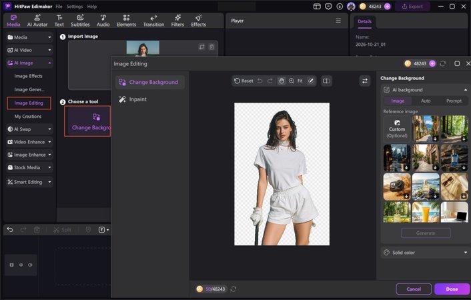
Task: Switch to the Auto tab
Action: click(x=426, y=101)
